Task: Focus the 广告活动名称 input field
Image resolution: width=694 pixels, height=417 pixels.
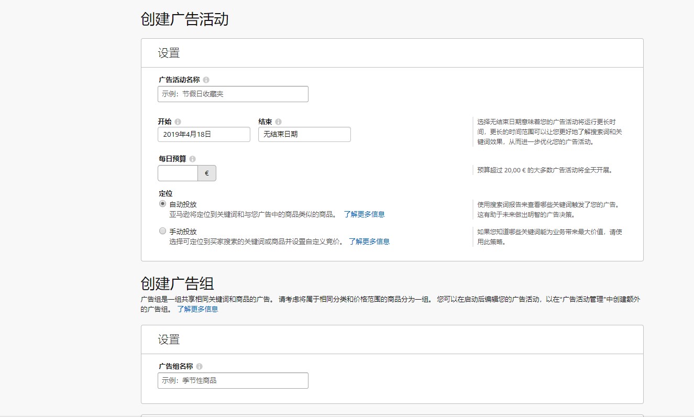Action: (233, 94)
